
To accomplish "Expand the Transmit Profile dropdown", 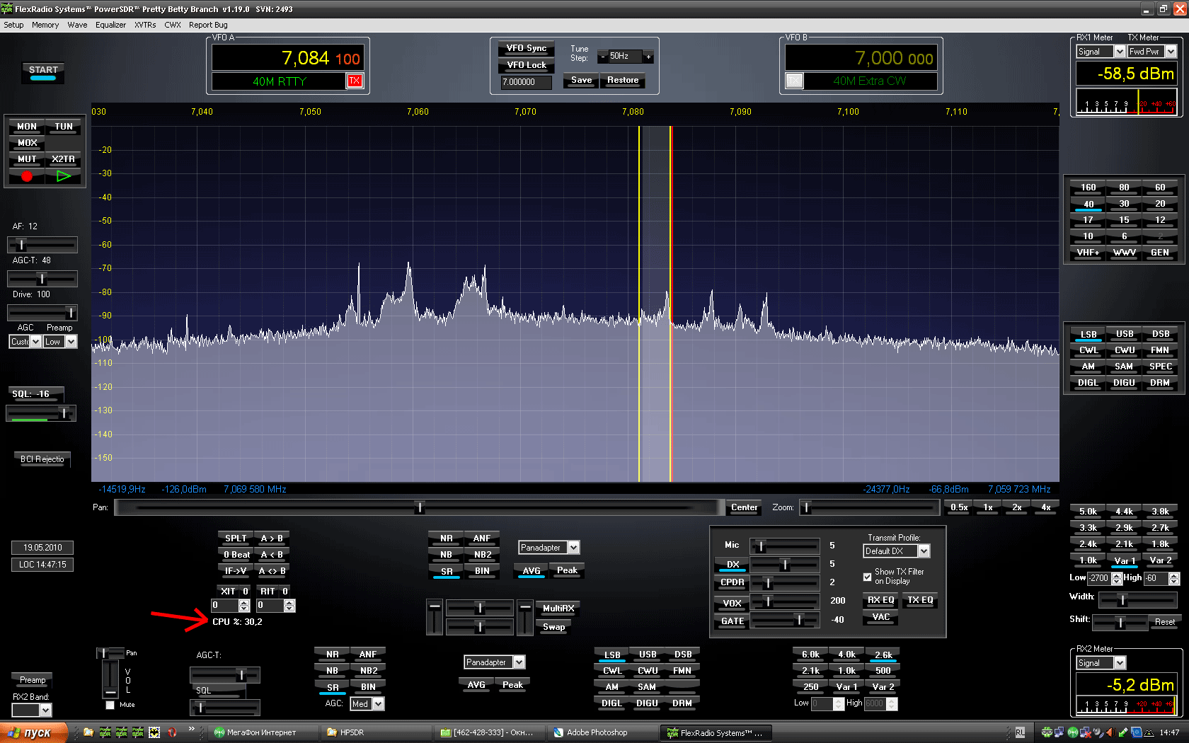I will click(x=924, y=551).
